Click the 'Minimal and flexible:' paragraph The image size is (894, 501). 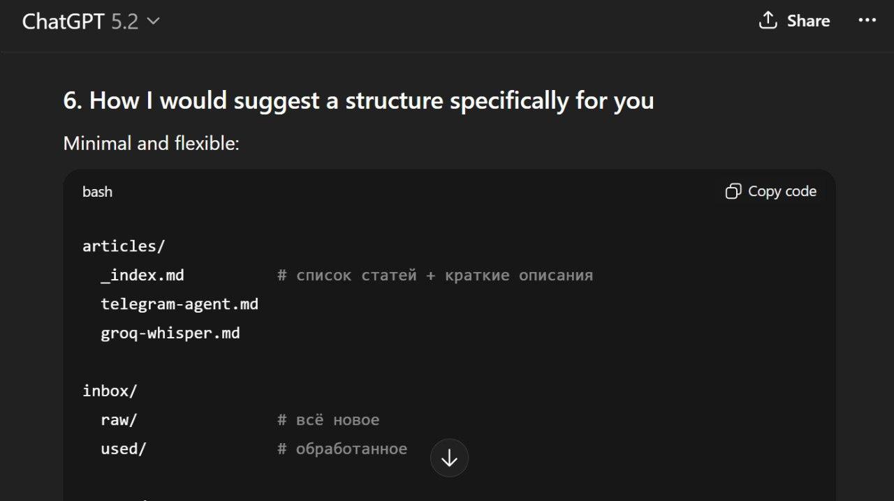click(x=152, y=143)
